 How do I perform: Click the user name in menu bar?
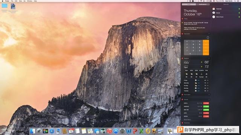(x=229, y=1)
